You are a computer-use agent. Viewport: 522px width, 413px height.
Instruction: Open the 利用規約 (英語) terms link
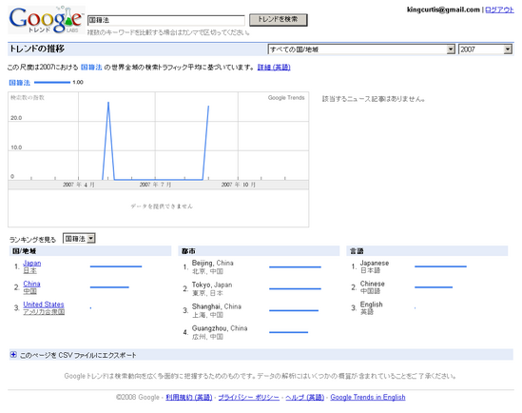tap(189, 398)
